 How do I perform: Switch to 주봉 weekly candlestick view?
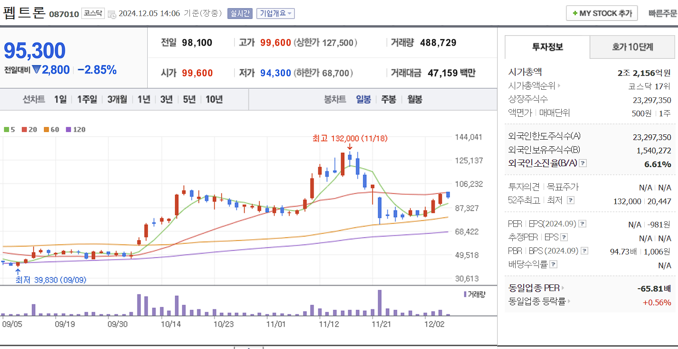[x=387, y=99]
